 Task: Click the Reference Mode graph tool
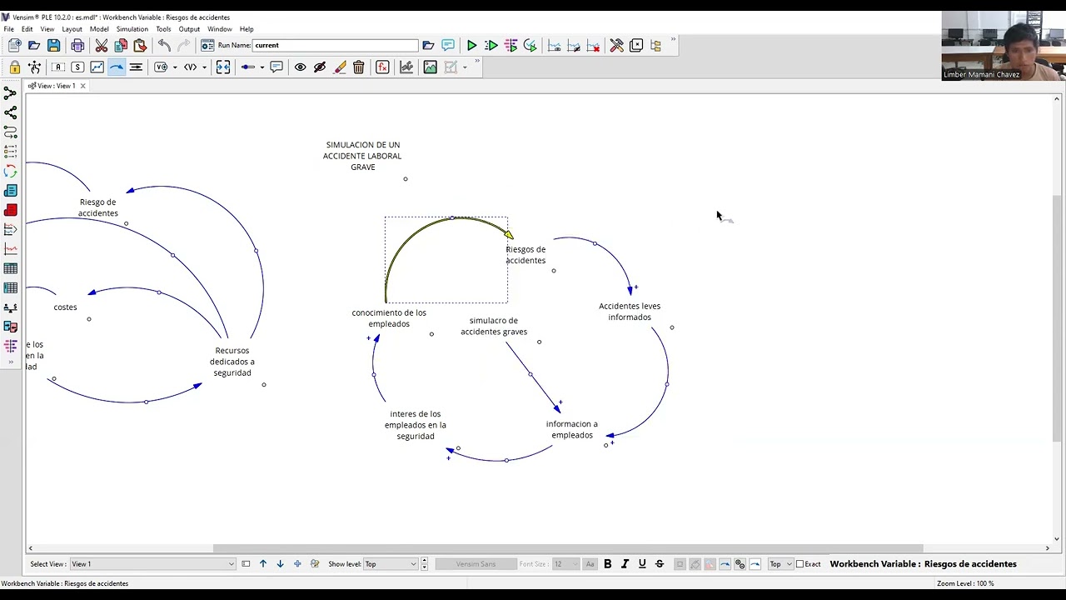(x=406, y=67)
